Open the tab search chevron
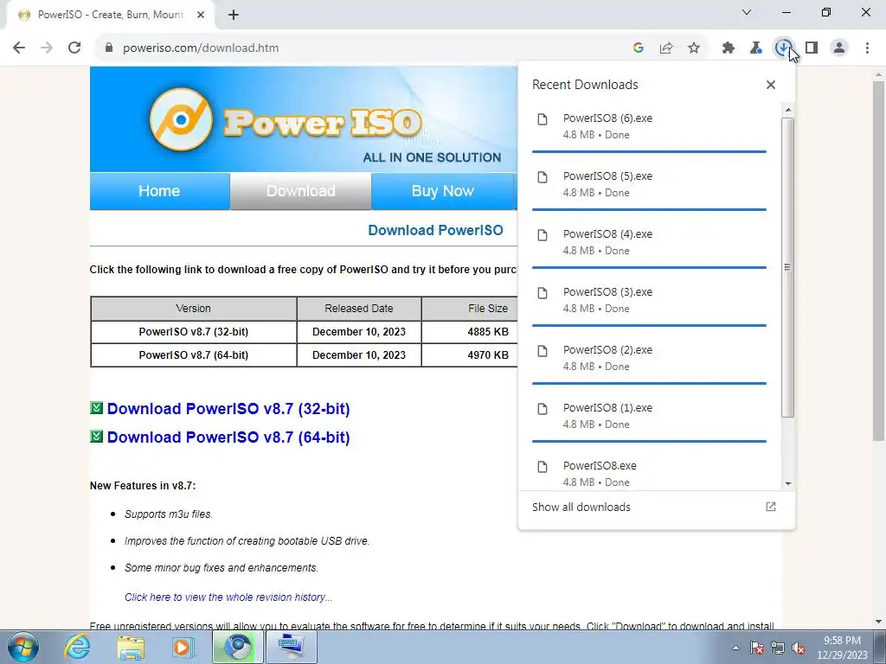886x664 pixels. coord(747,12)
